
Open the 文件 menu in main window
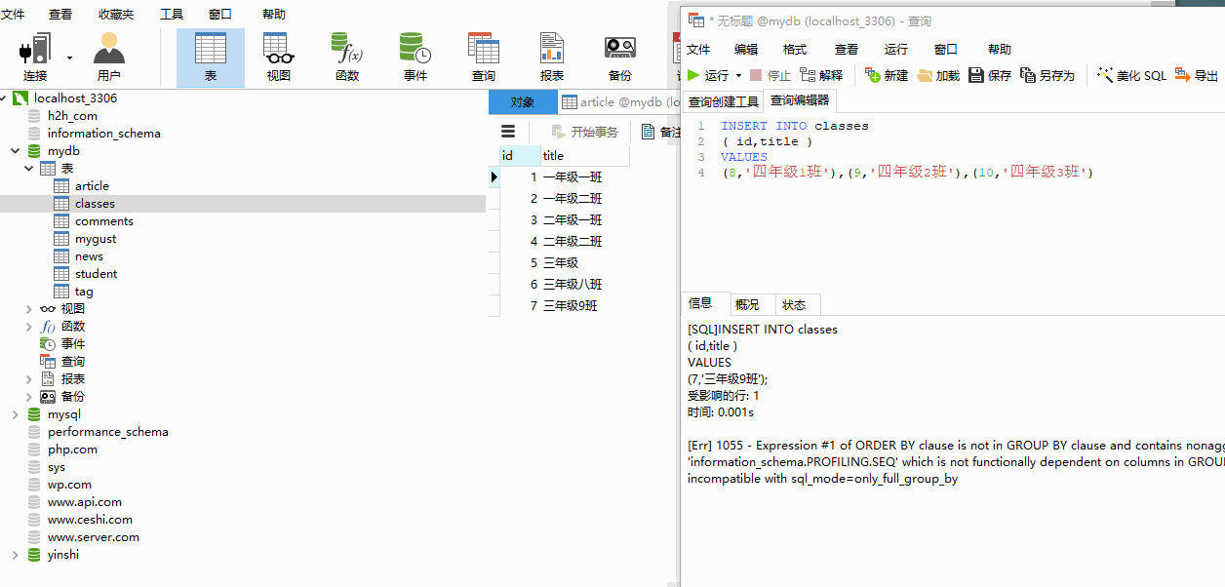13,14
